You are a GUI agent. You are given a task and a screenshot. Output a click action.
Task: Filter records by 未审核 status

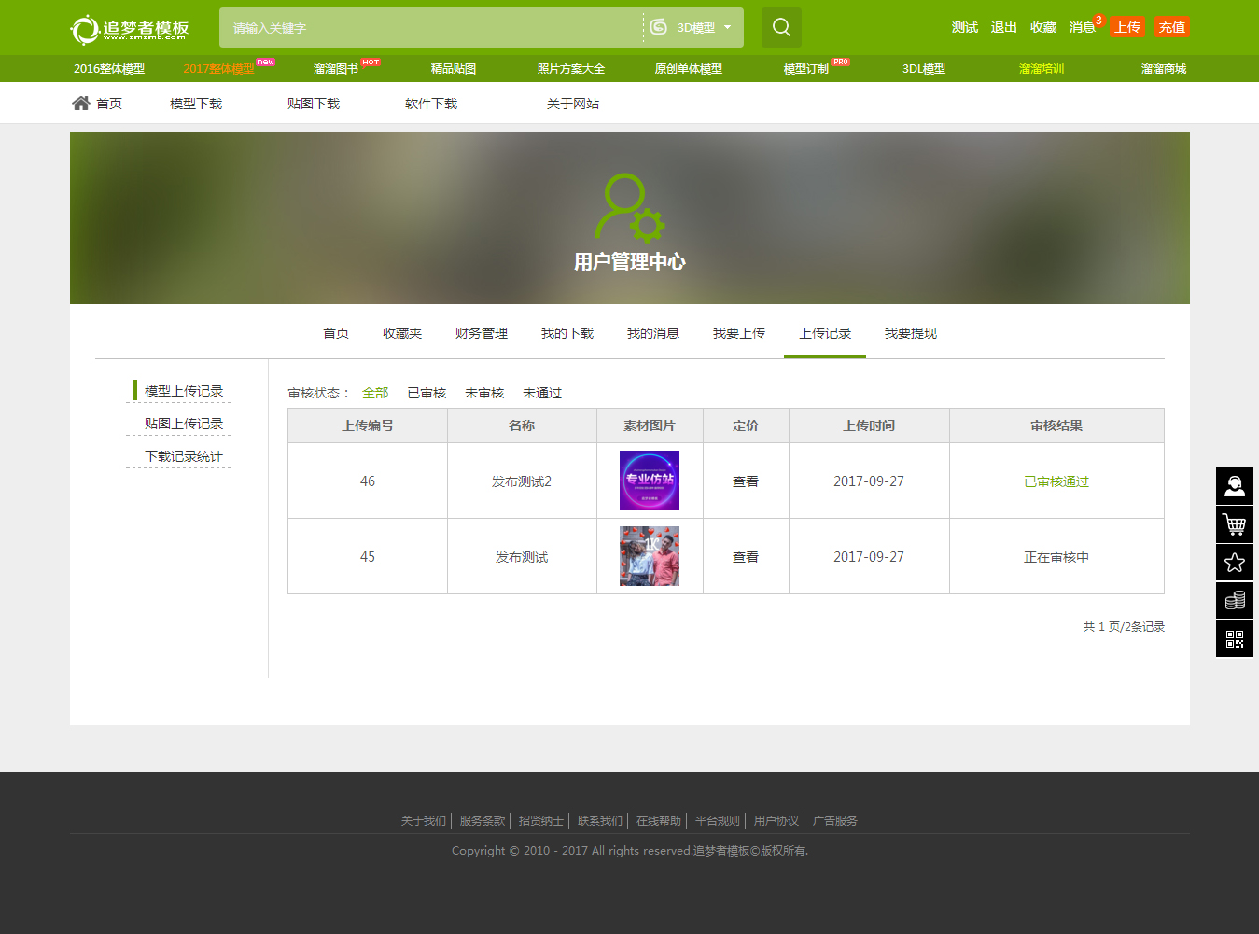(x=484, y=394)
